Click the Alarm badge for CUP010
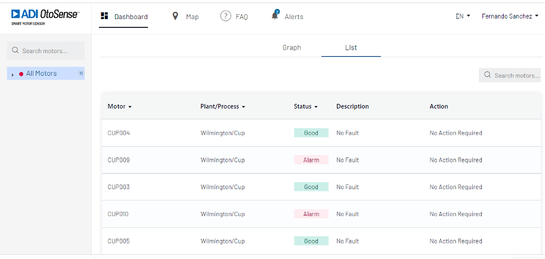This screenshot has width=545, height=259. [x=311, y=214]
